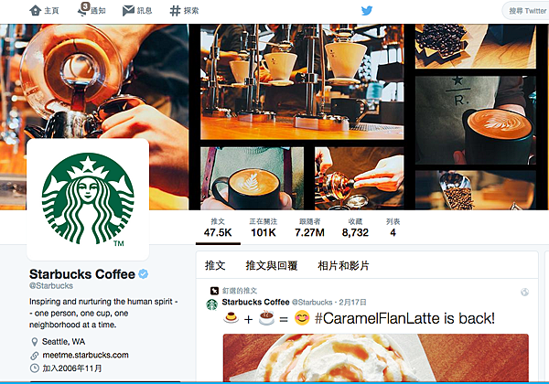Screen dimensions: 549x384
Task: Switch to the 推文與回覆 tab
Action: pos(272,265)
